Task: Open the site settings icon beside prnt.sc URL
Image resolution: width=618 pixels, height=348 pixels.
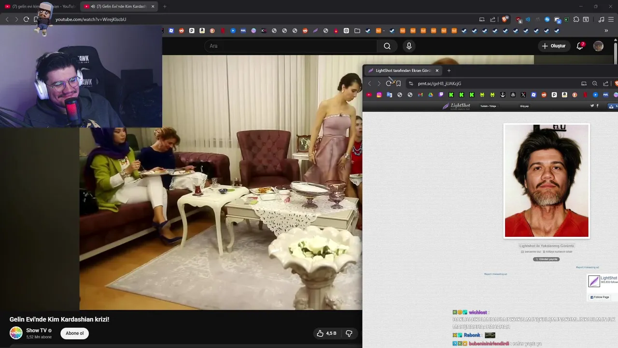Action: [x=411, y=83]
